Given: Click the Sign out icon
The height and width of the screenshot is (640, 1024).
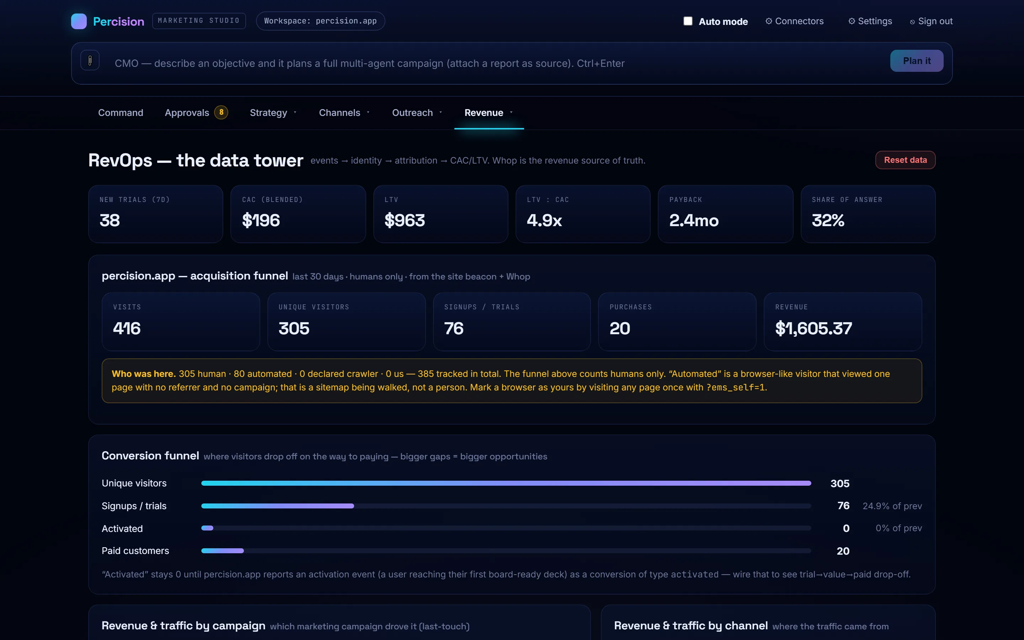Looking at the screenshot, I should pyautogui.click(x=912, y=22).
